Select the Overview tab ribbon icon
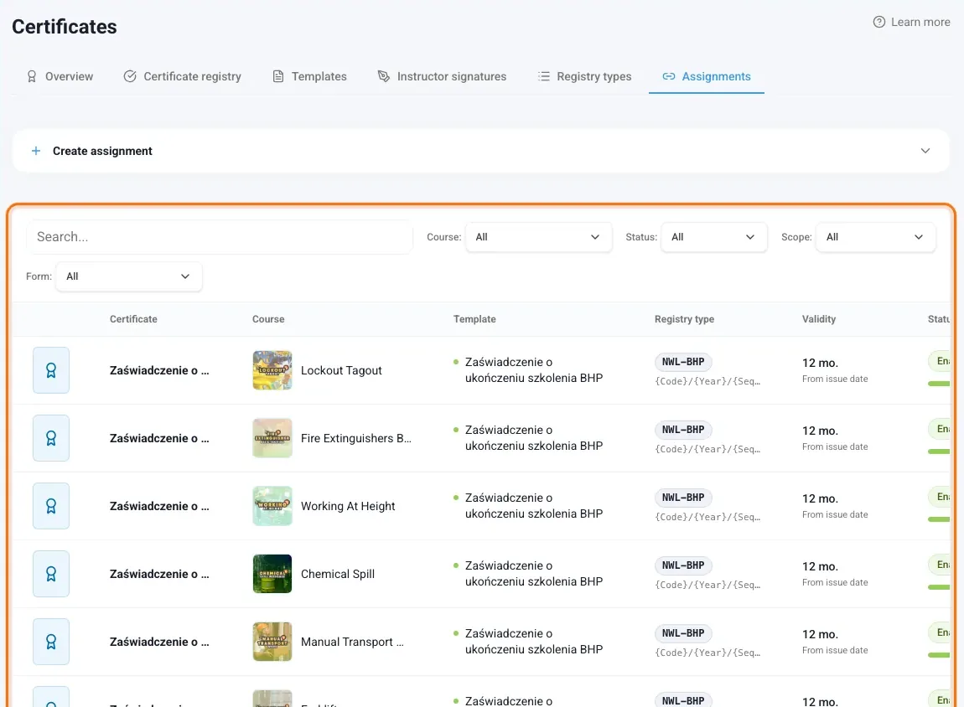 (31, 76)
